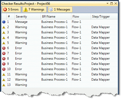Toggle the 7 Warnings filter button
The height and width of the screenshot is (99, 121).
(34, 9)
